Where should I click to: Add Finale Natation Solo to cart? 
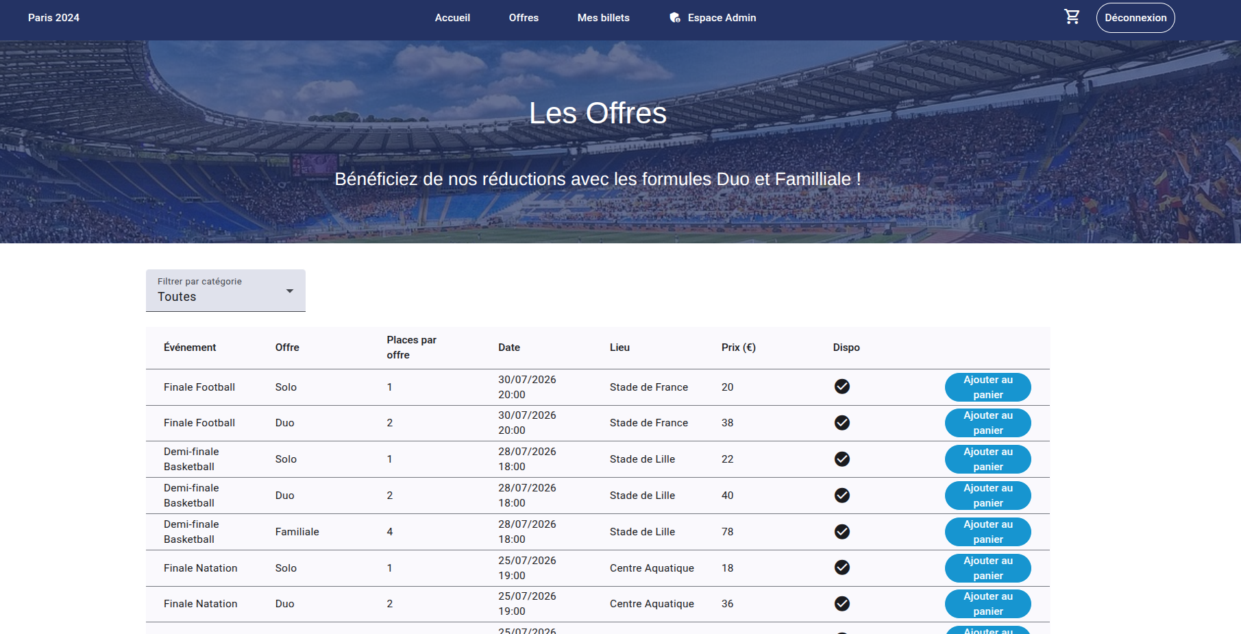coord(987,568)
